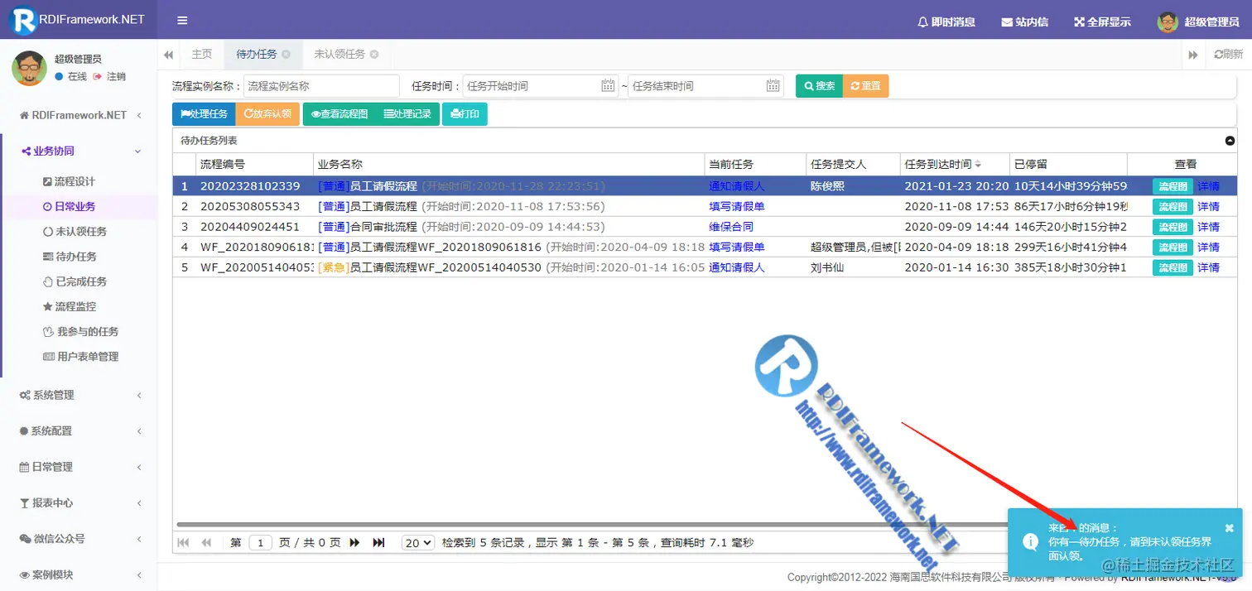Click the hamburger menu to collapse sidebar
The image size is (1252, 591).
pos(181,21)
